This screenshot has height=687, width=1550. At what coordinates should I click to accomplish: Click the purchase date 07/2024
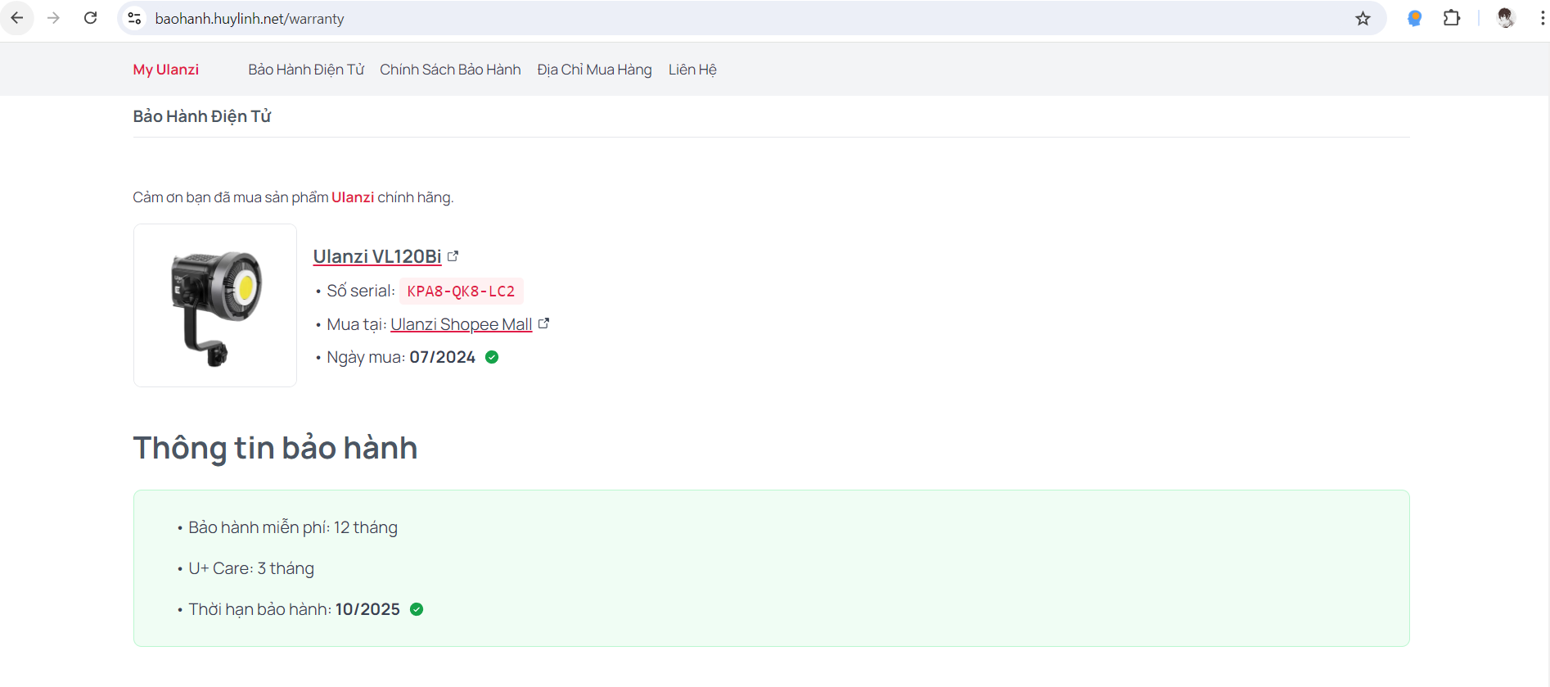pos(443,357)
